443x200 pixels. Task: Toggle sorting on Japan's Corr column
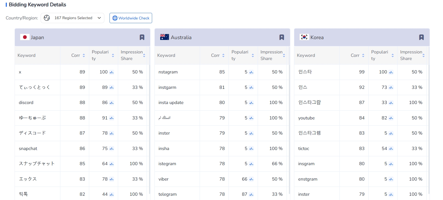click(x=83, y=55)
